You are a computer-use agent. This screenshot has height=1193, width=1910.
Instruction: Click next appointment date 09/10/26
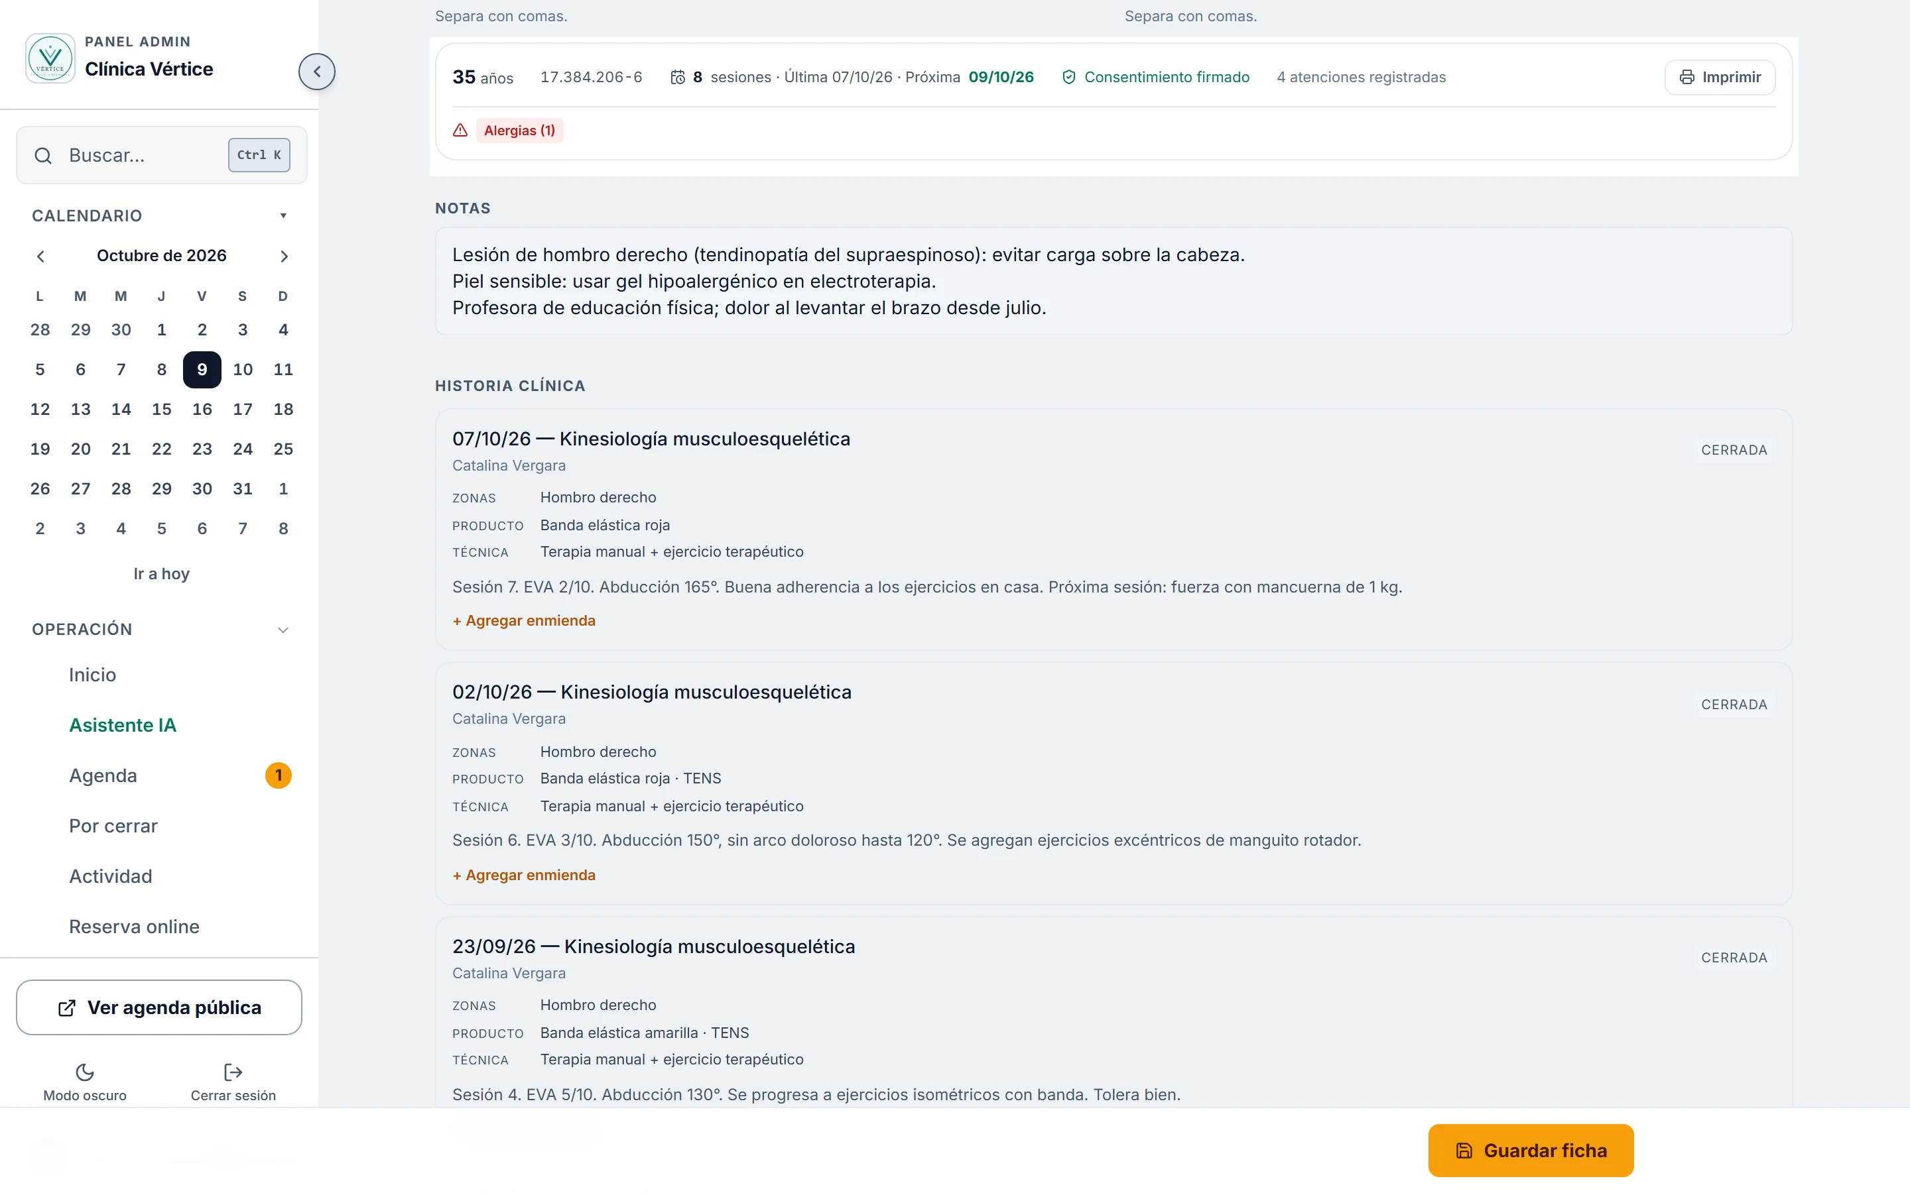tap(1001, 78)
